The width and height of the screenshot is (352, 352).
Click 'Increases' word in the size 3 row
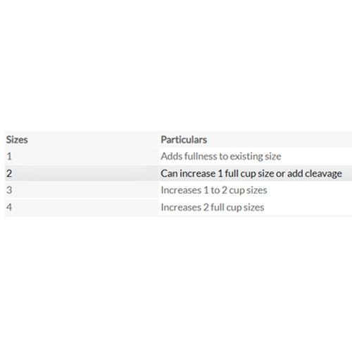[x=181, y=190]
